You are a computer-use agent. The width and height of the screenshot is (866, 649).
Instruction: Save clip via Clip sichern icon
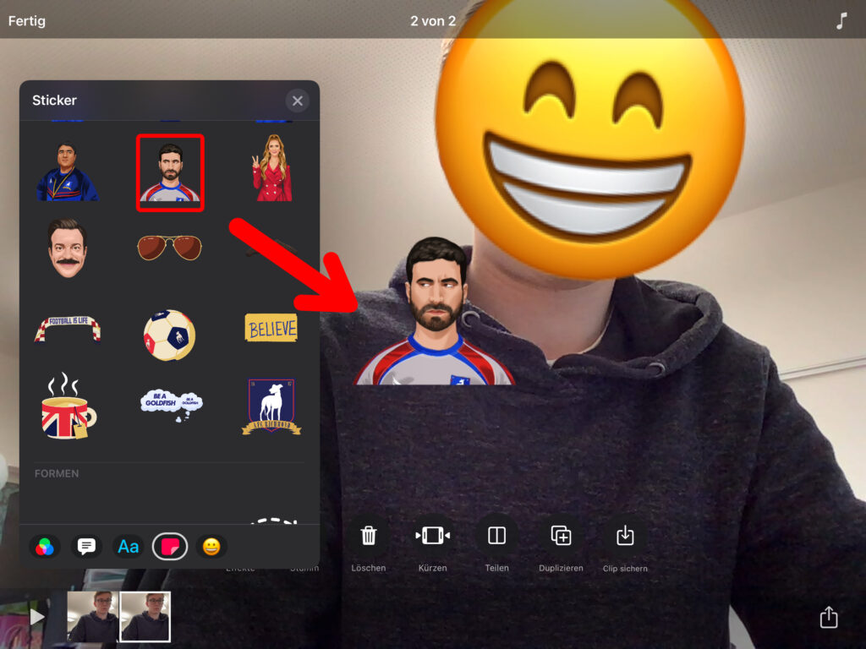coord(625,536)
